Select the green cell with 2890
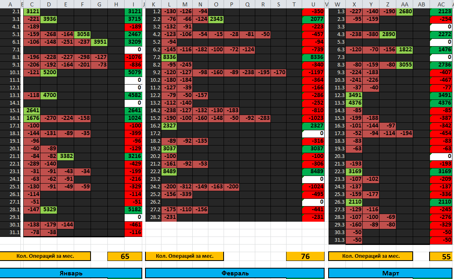The height and width of the screenshot is (279, 454). coord(388,34)
